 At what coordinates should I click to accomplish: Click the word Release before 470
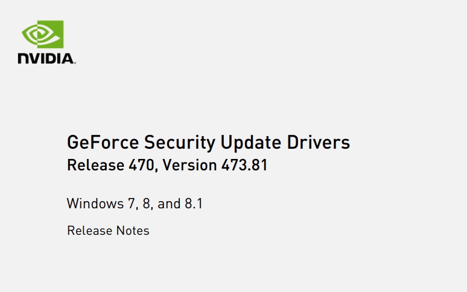(95, 165)
